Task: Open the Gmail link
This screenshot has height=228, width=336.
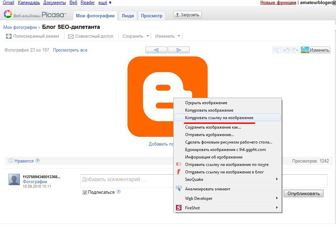Action: click(x=8, y=3)
